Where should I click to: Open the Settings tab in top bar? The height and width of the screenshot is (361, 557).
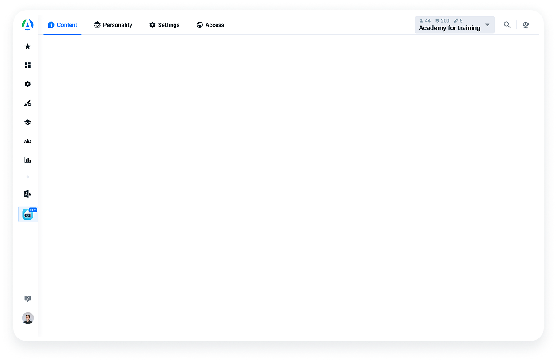point(164,25)
